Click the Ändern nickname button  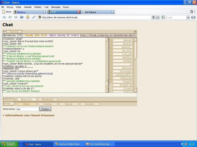[45, 109]
